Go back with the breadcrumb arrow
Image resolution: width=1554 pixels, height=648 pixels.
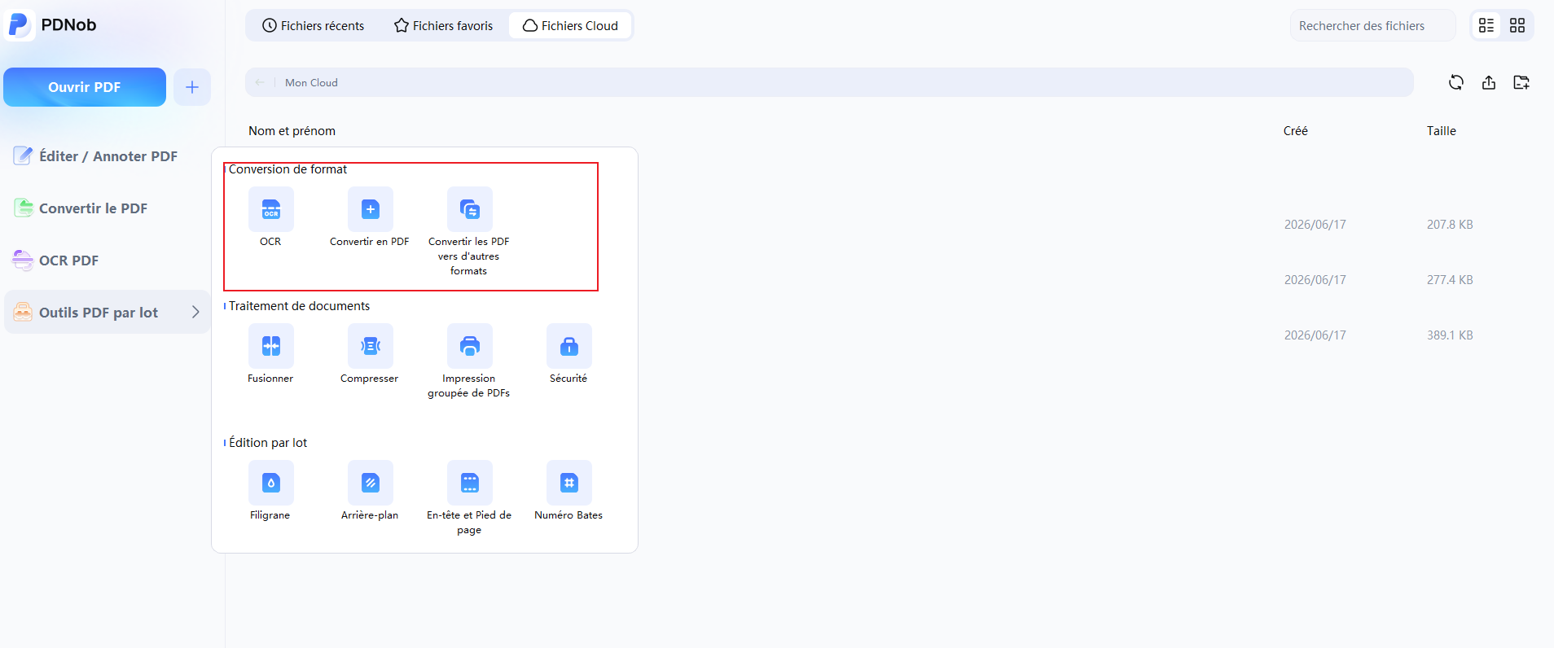coord(260,82)
